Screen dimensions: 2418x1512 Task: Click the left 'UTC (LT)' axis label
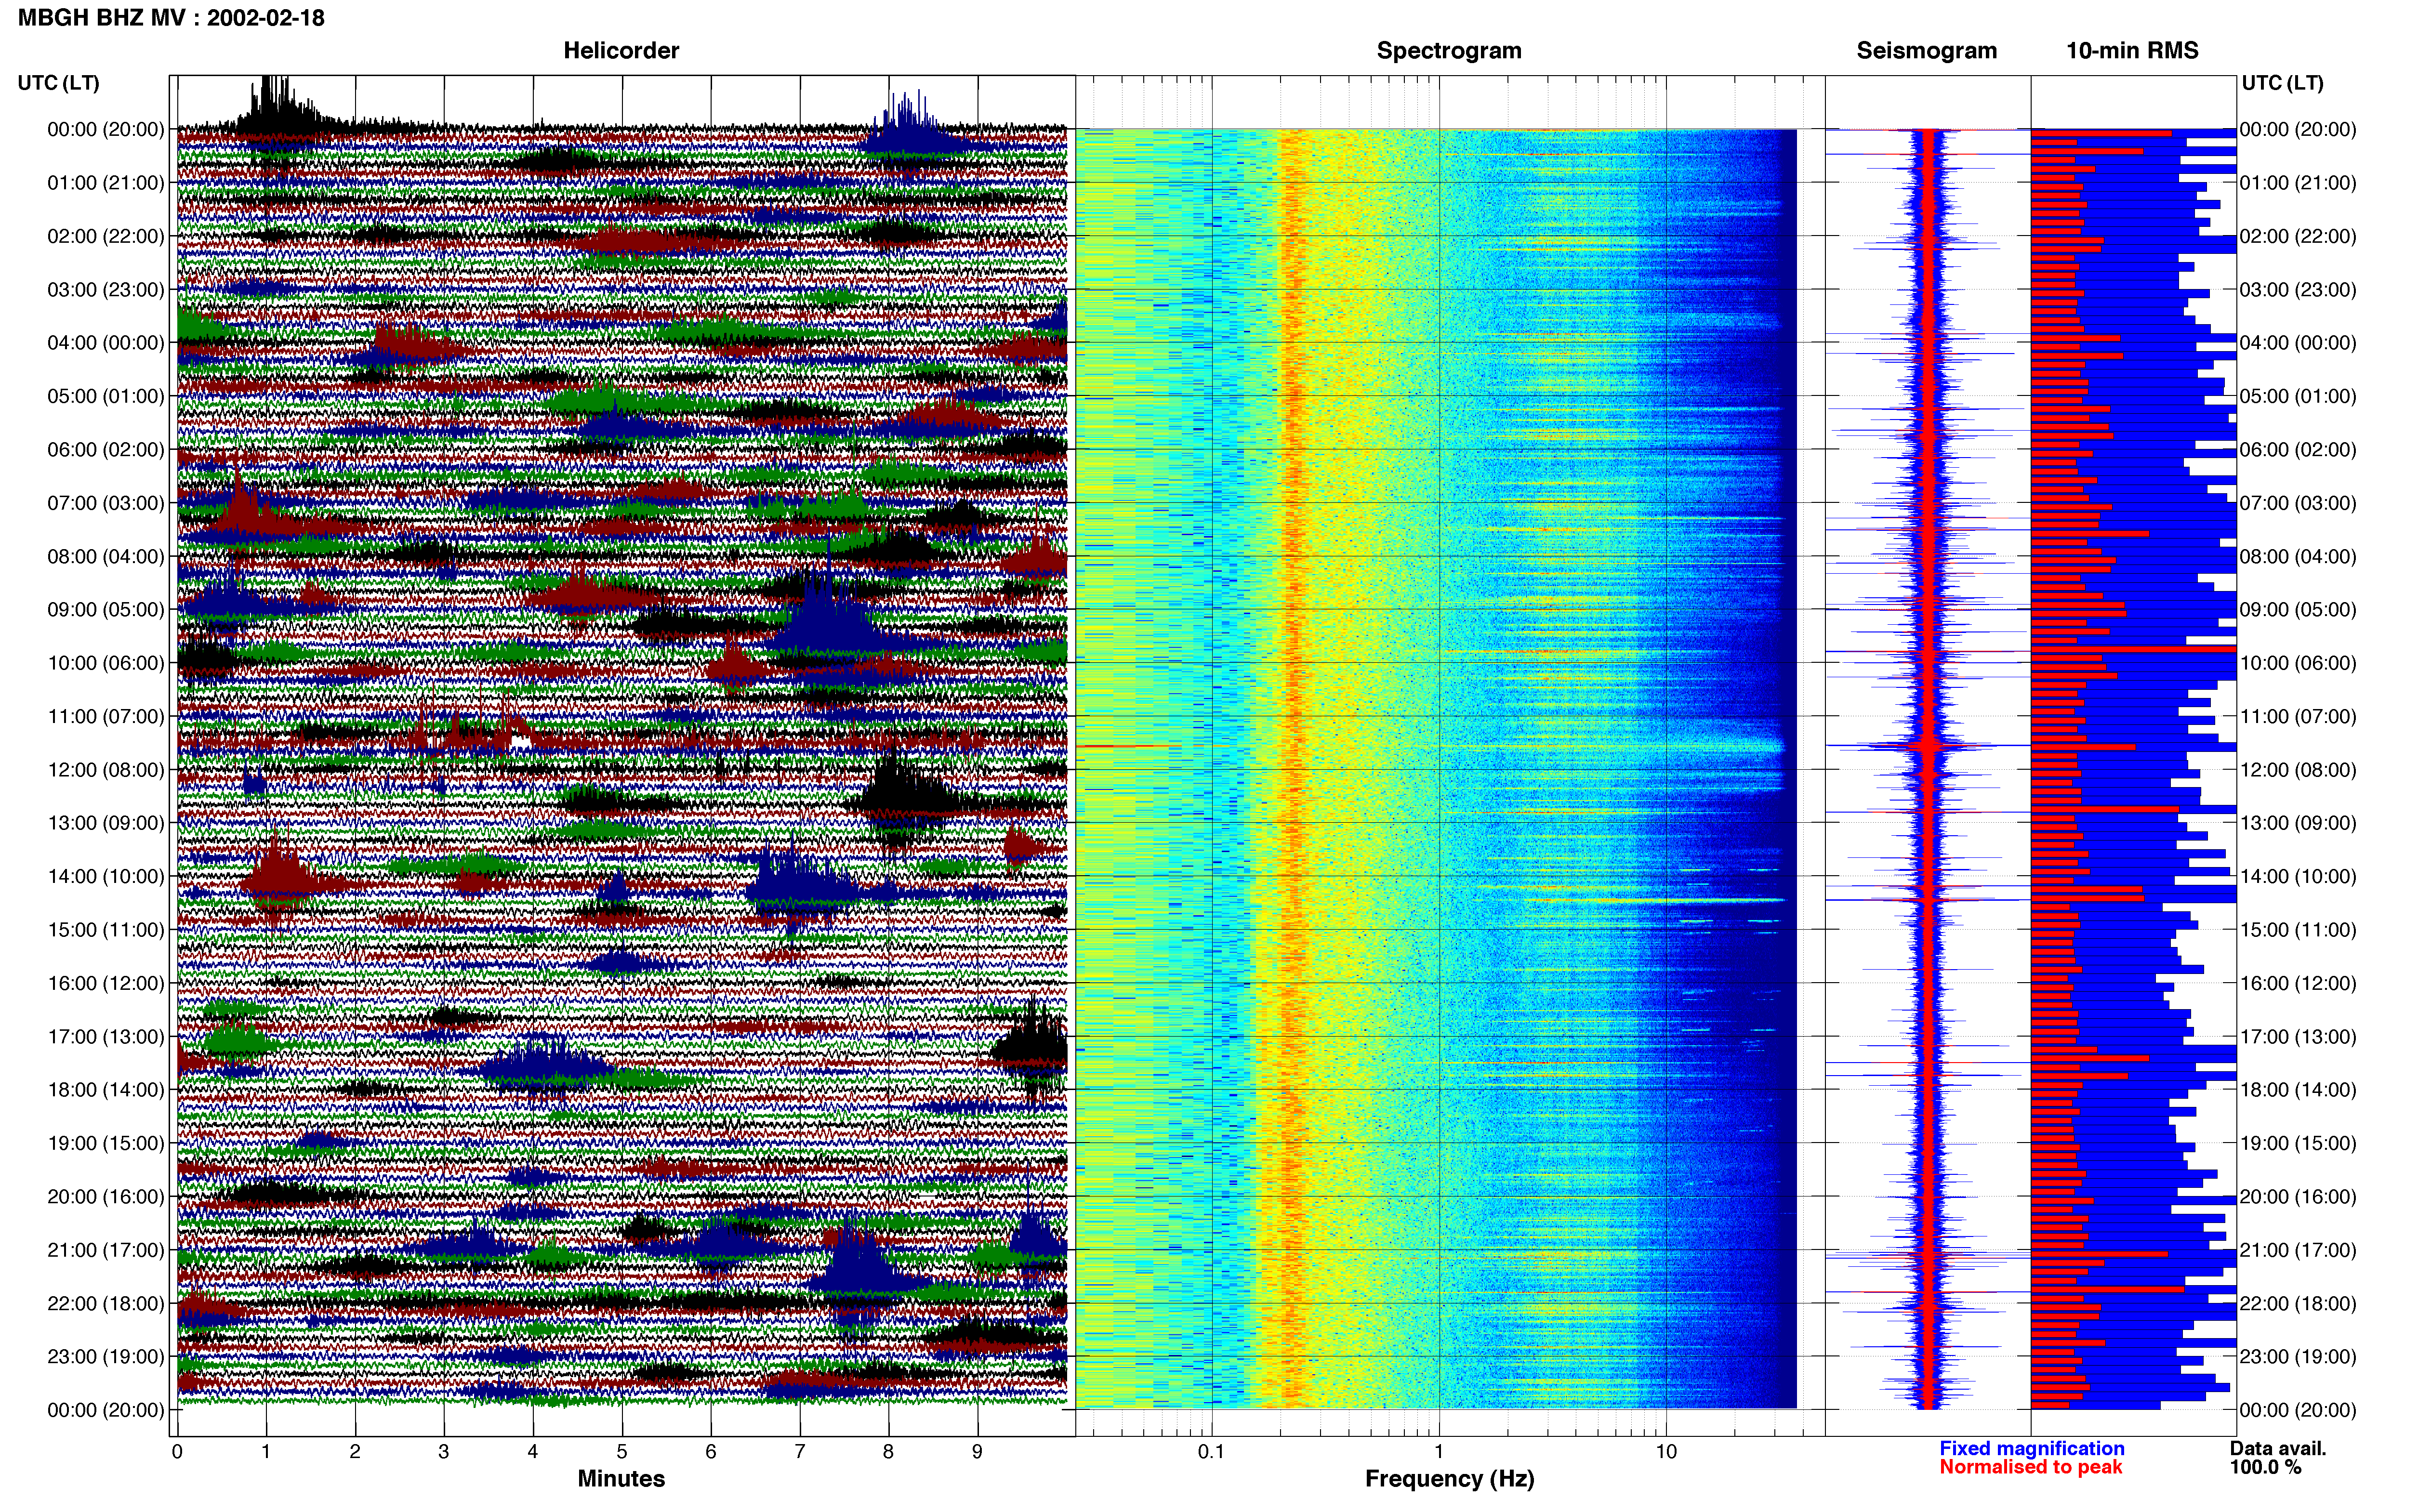pyautogui.click(x=58, y=82)
